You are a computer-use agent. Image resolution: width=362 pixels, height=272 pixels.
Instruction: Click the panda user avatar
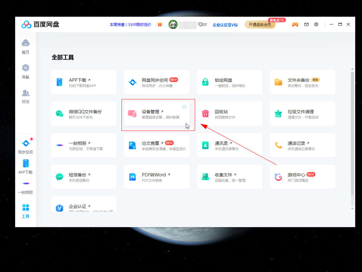pyautogui.click(x=173, y=24)
